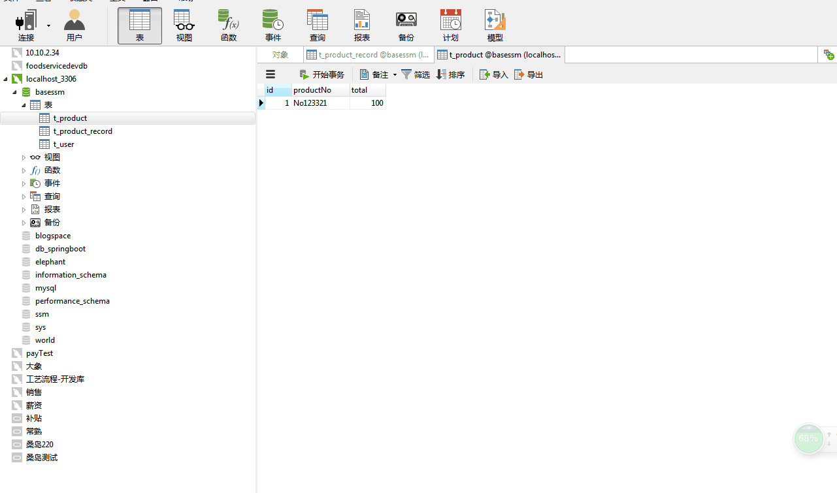
Task: Select the t_user table
Action: point(63,144)
